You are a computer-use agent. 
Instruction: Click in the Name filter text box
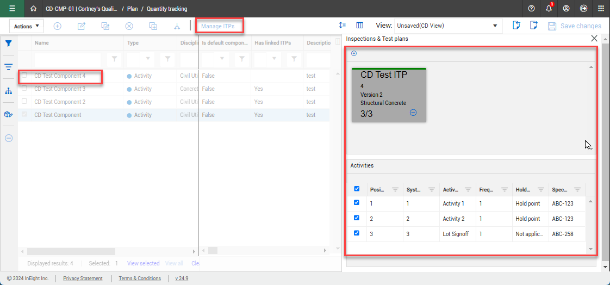68,59
